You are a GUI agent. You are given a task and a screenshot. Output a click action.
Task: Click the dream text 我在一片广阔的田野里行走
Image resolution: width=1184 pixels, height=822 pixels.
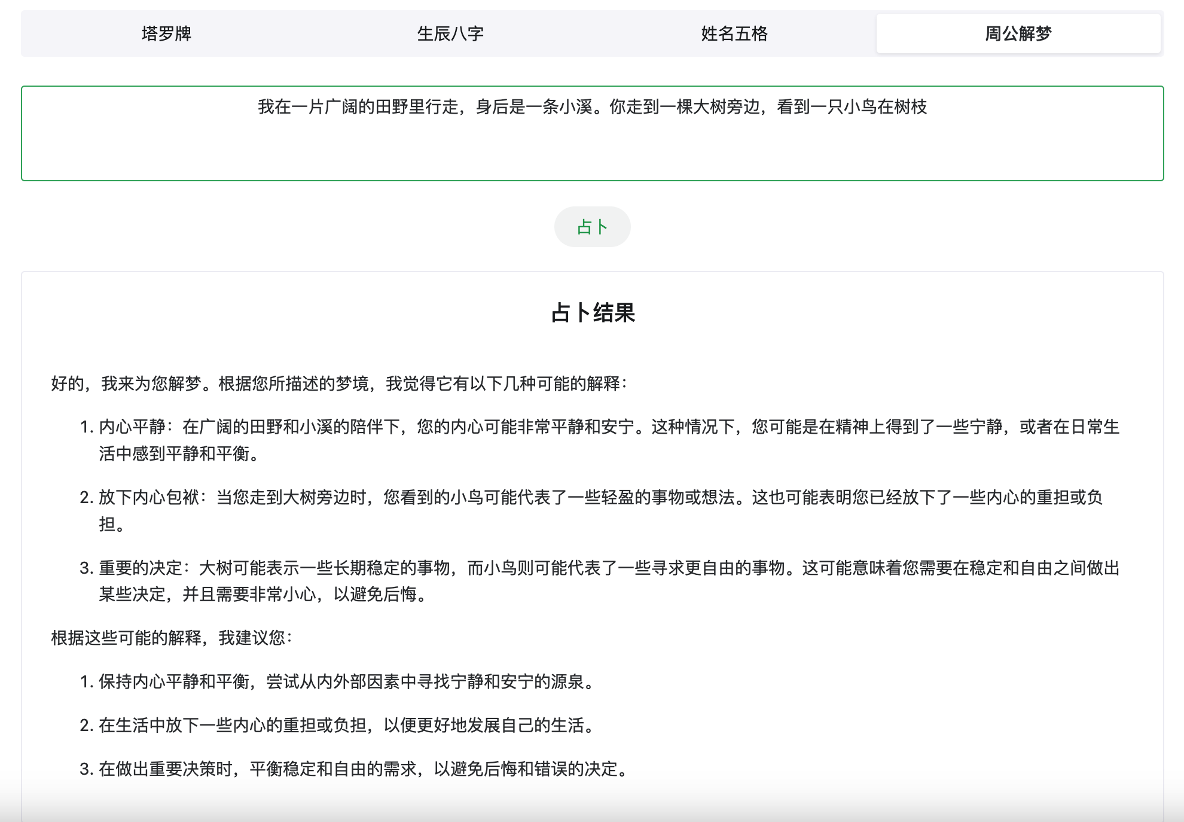(x=592, y=107)
